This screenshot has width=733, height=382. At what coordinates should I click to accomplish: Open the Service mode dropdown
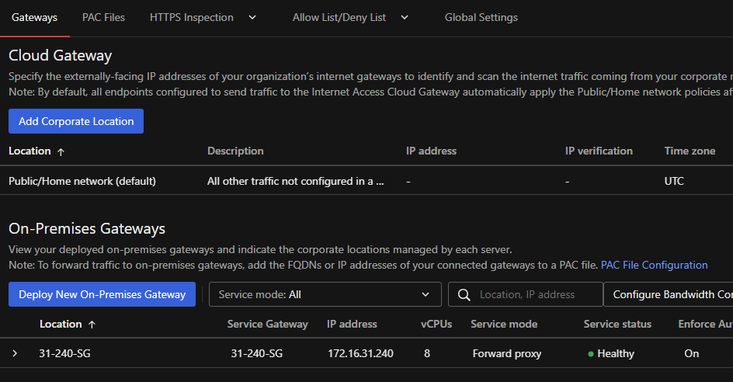(x=325, y=294)
